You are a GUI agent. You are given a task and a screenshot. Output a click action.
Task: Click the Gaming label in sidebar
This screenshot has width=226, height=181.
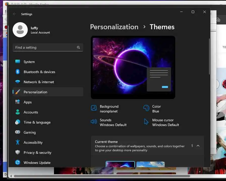(30, 132)
